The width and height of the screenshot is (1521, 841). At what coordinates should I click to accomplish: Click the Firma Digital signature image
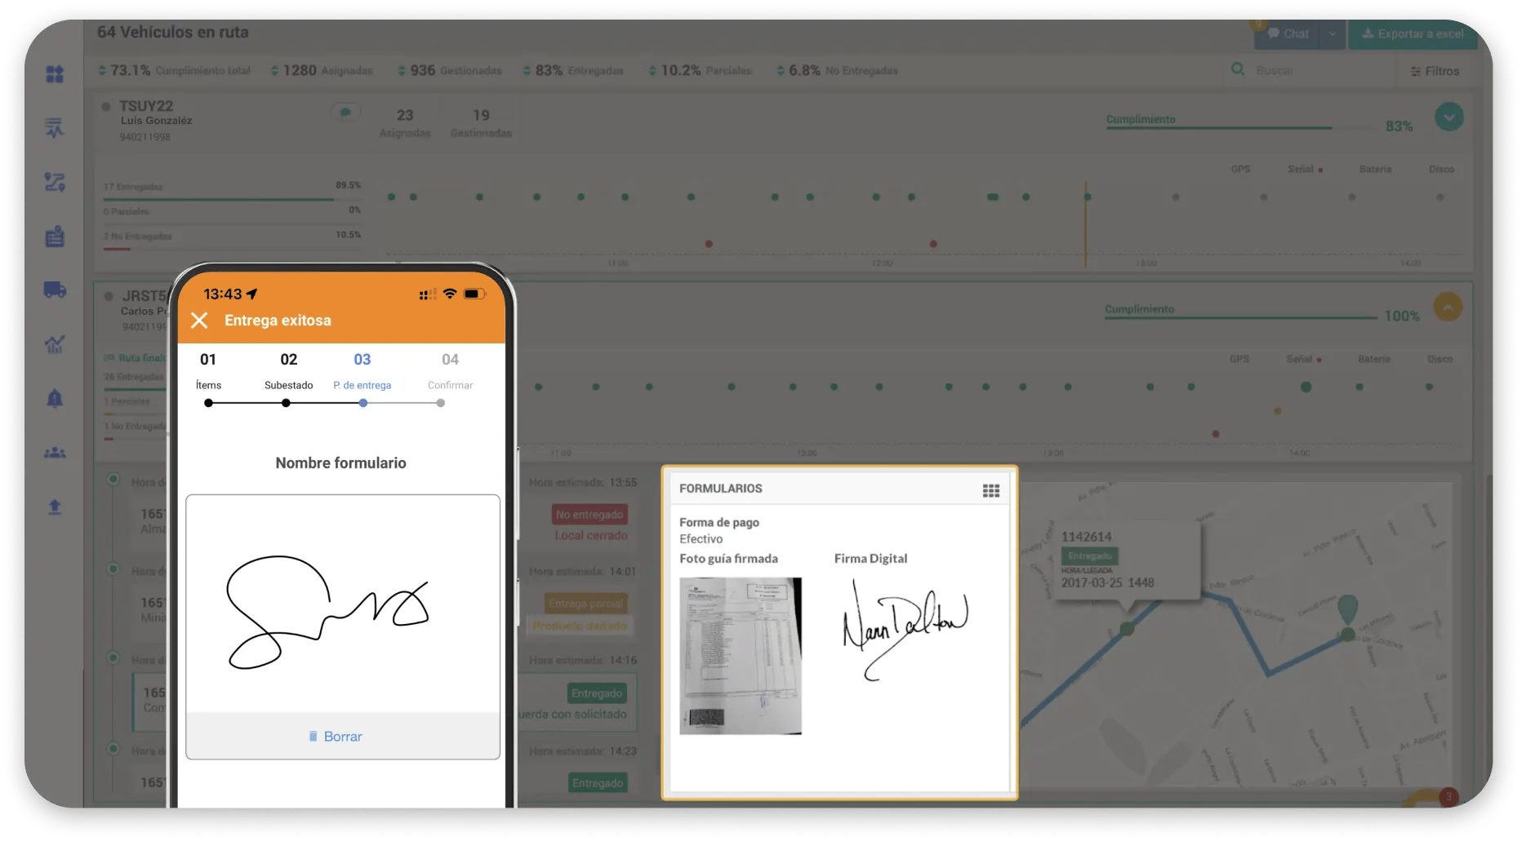[905, 630]
